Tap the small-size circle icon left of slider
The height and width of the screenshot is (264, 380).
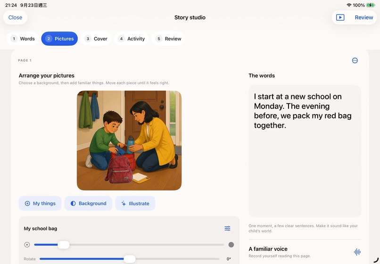coord(27,245)
